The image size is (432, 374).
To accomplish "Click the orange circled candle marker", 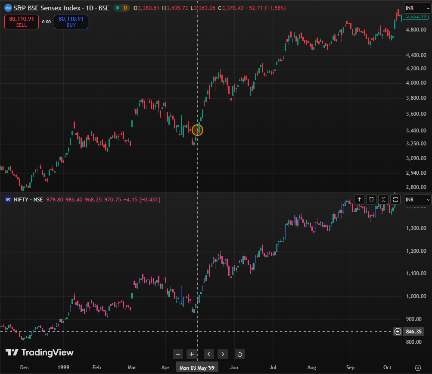I will [x=197, y=130].
